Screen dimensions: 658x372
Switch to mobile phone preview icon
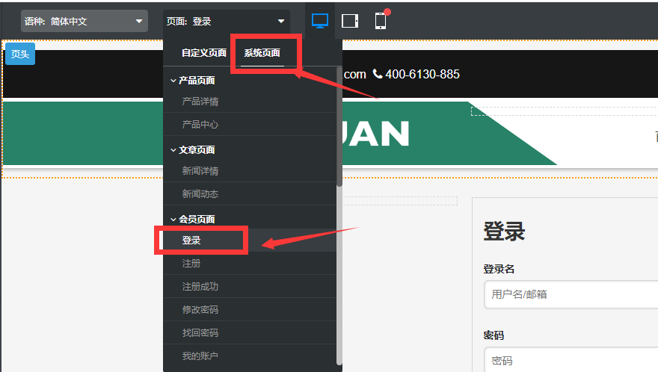tap(381, 21)
